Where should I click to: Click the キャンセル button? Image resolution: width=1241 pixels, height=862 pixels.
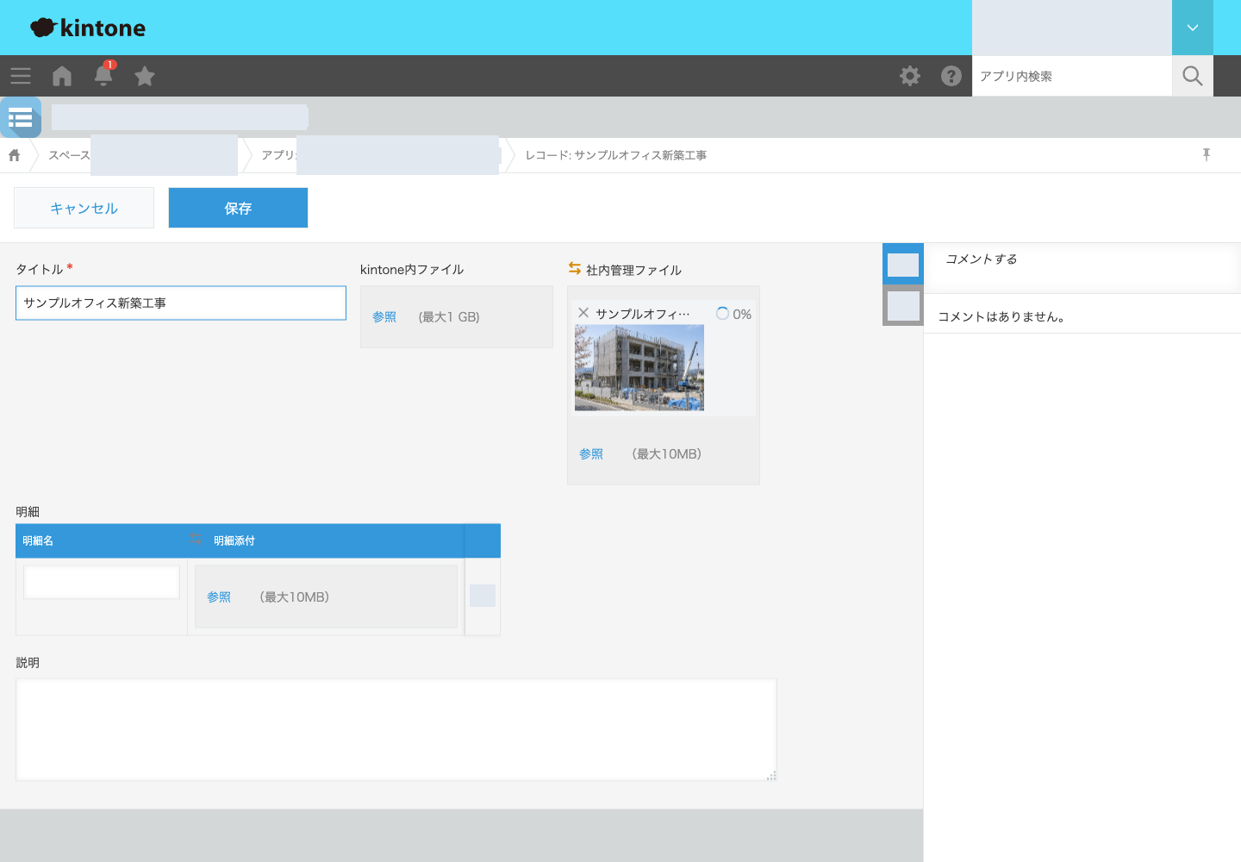[84, 208]
